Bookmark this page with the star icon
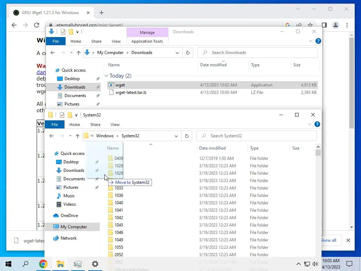This screenshot has height=271, width=361. point(310,25)
